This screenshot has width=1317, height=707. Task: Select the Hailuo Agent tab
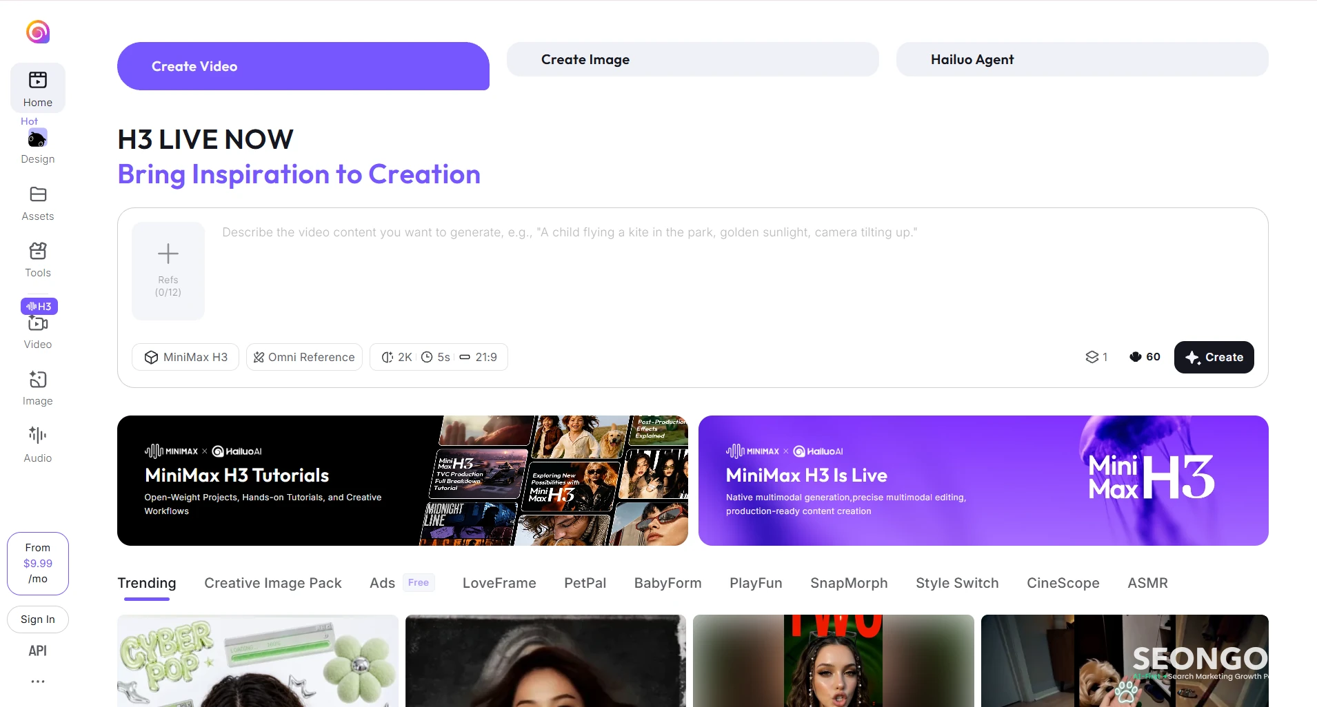(1083, 59)
